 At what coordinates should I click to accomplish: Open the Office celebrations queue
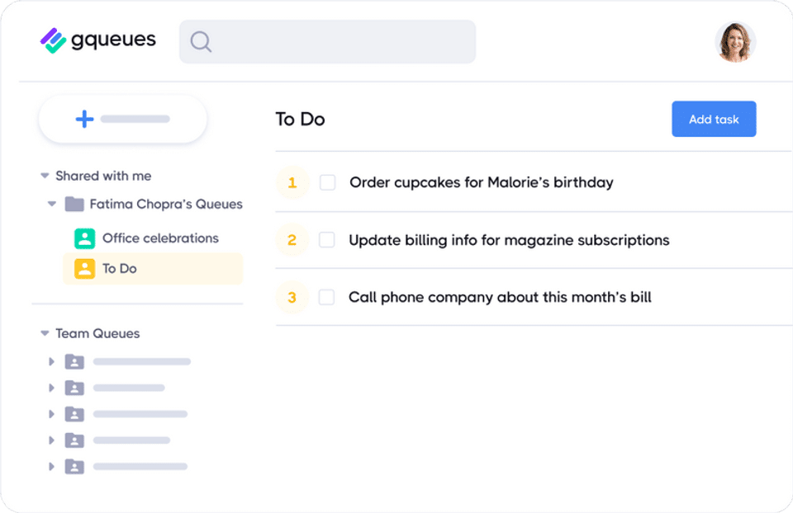click(x=160, y=238)
